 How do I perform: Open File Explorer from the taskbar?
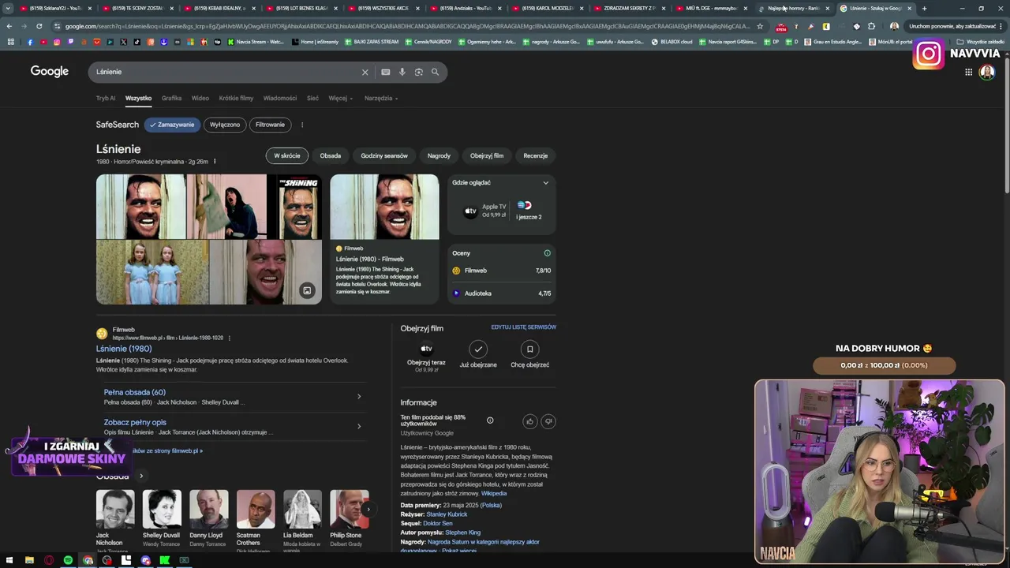click(29, 560)
